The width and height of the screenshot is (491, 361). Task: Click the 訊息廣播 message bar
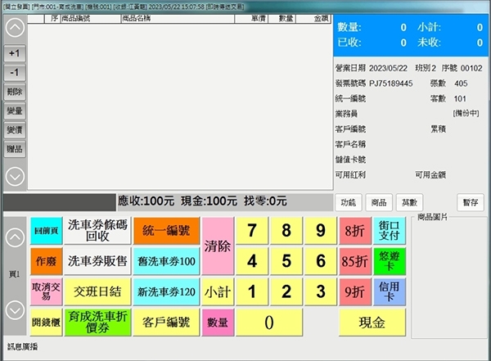(x=23, y=346)
